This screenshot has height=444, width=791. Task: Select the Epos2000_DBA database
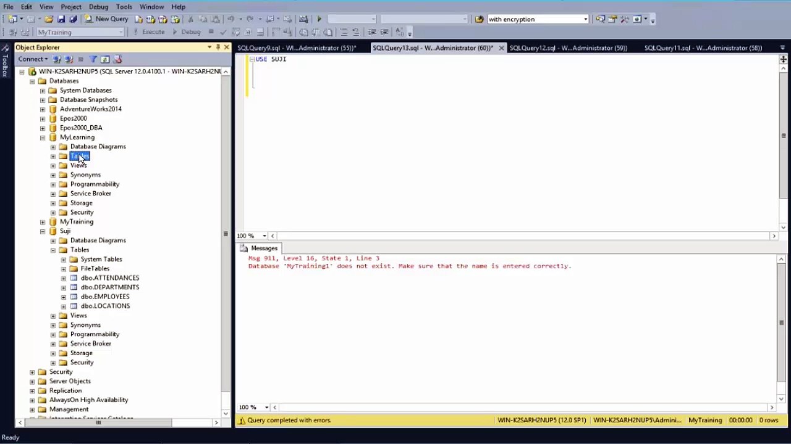(x=81, y=128)
